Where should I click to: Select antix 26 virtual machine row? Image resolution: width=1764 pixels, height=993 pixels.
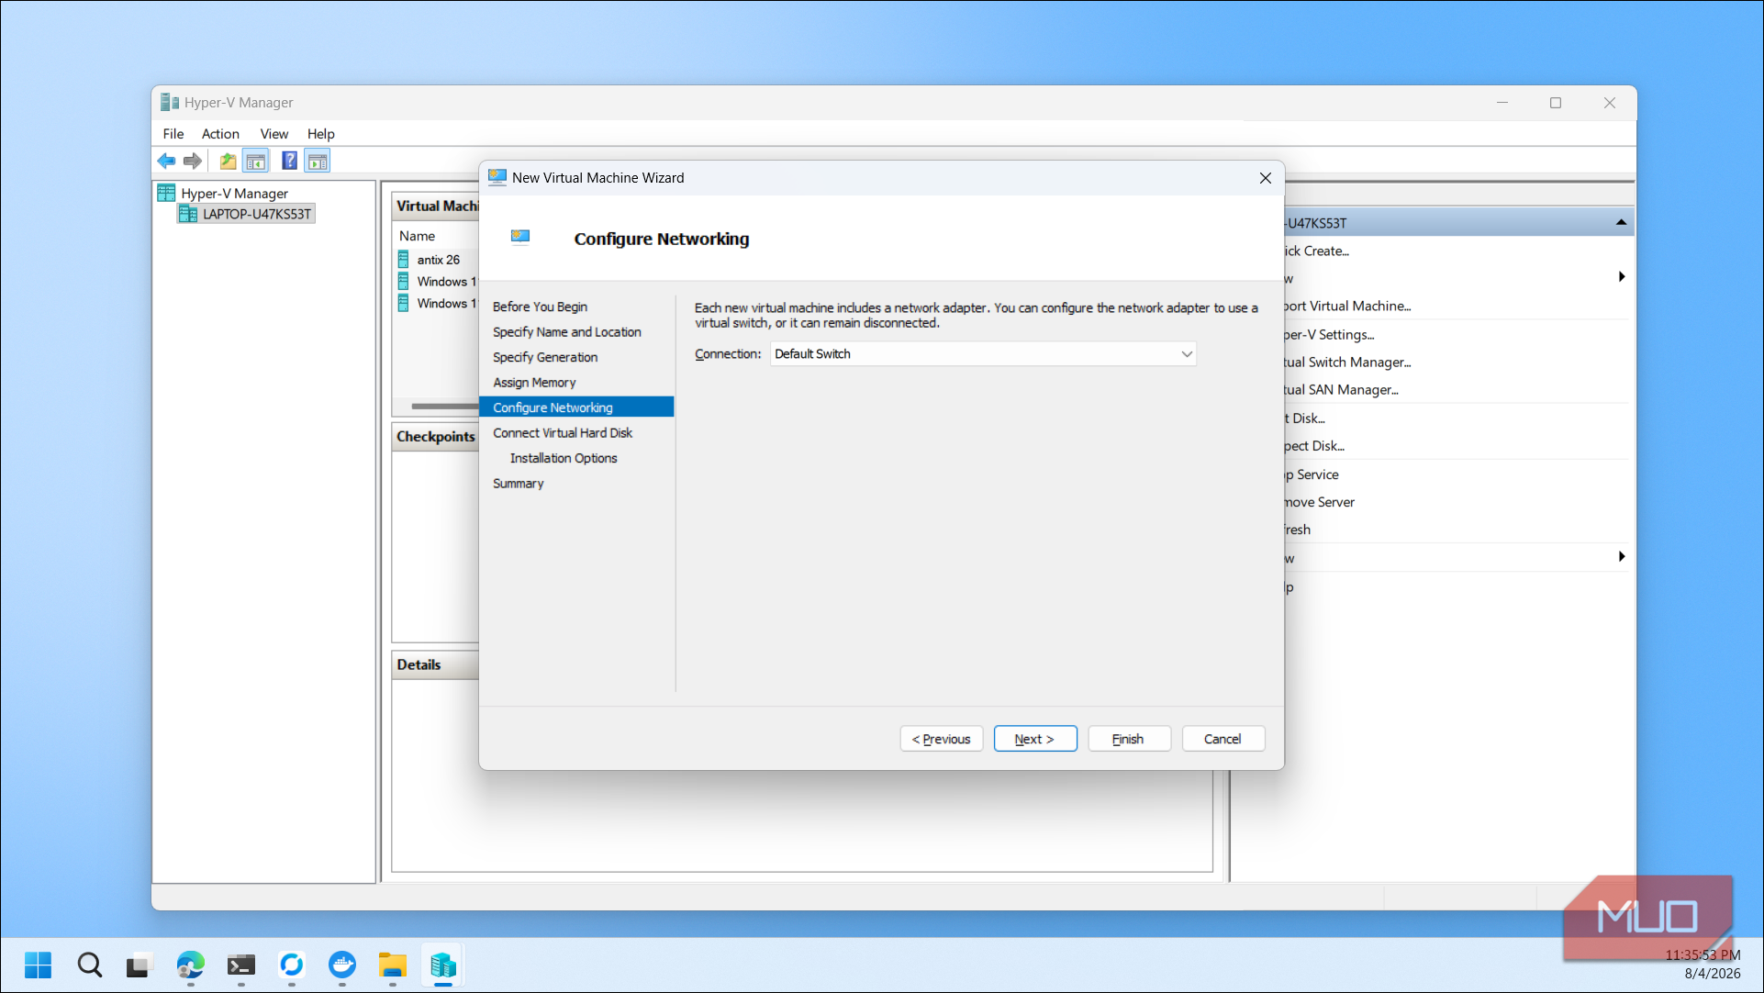click(x=438, y=260)
